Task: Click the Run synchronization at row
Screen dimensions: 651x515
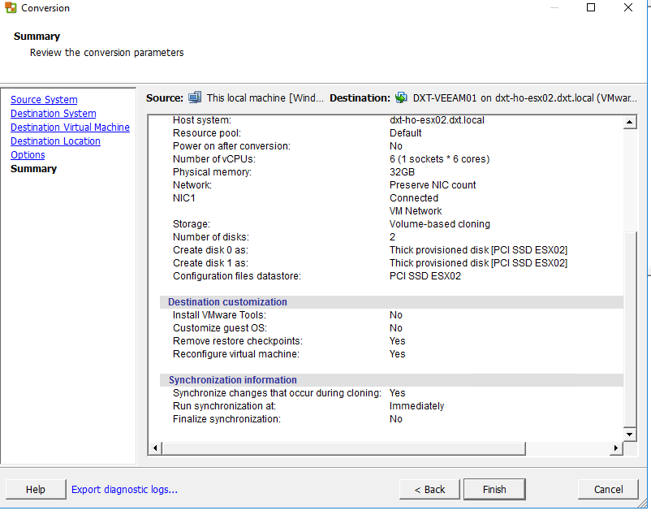Action: point(390,406)
